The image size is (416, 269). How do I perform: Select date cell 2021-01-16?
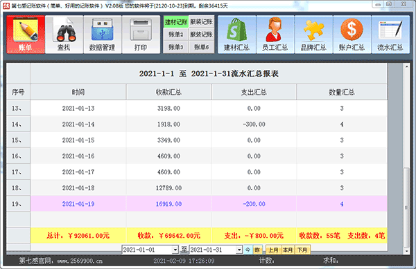point(78,156)
